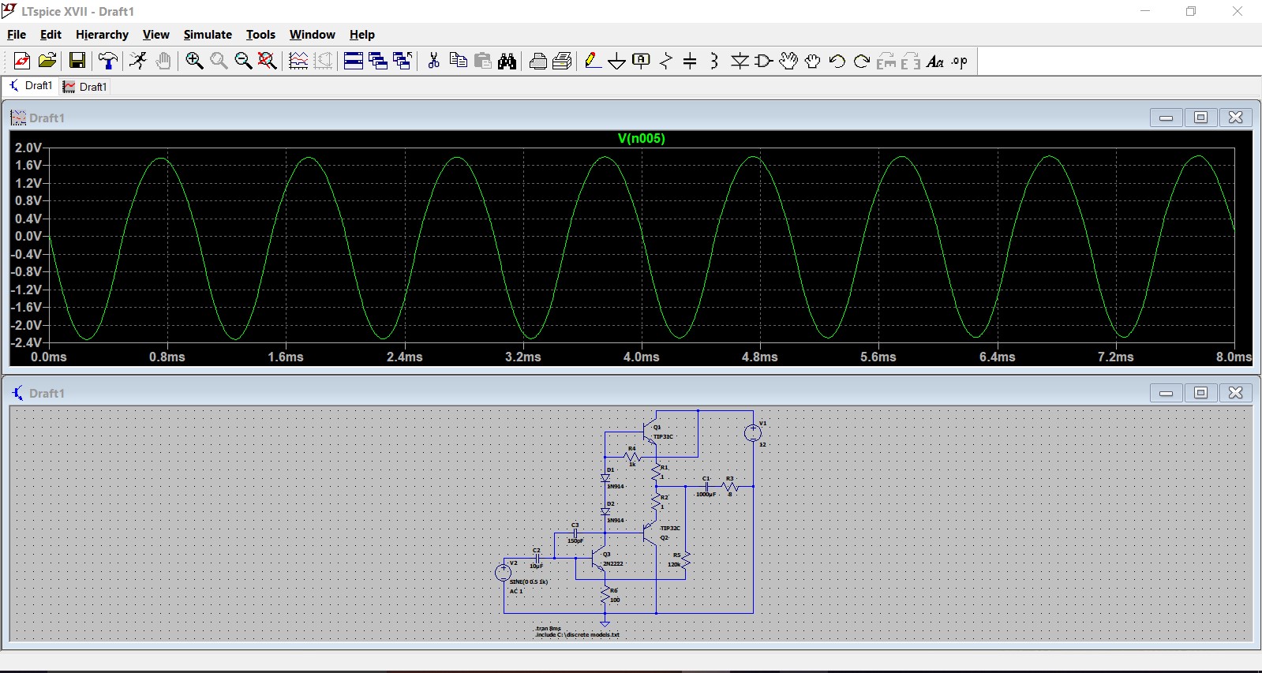1262x673 pixels.
Task: Click the 4.0ms time axis label
Action: coord(641,357)
